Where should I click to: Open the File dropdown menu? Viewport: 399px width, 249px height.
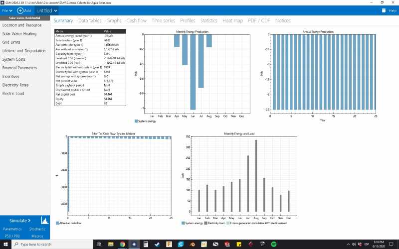click(5, 10)
